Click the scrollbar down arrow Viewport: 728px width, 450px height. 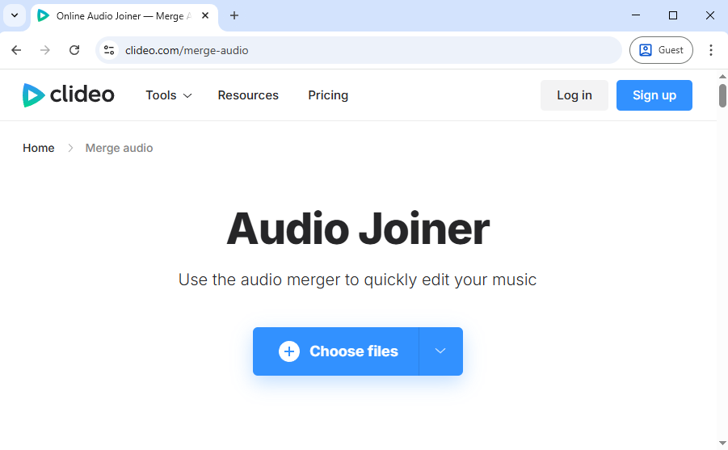[x=722, y=443]
